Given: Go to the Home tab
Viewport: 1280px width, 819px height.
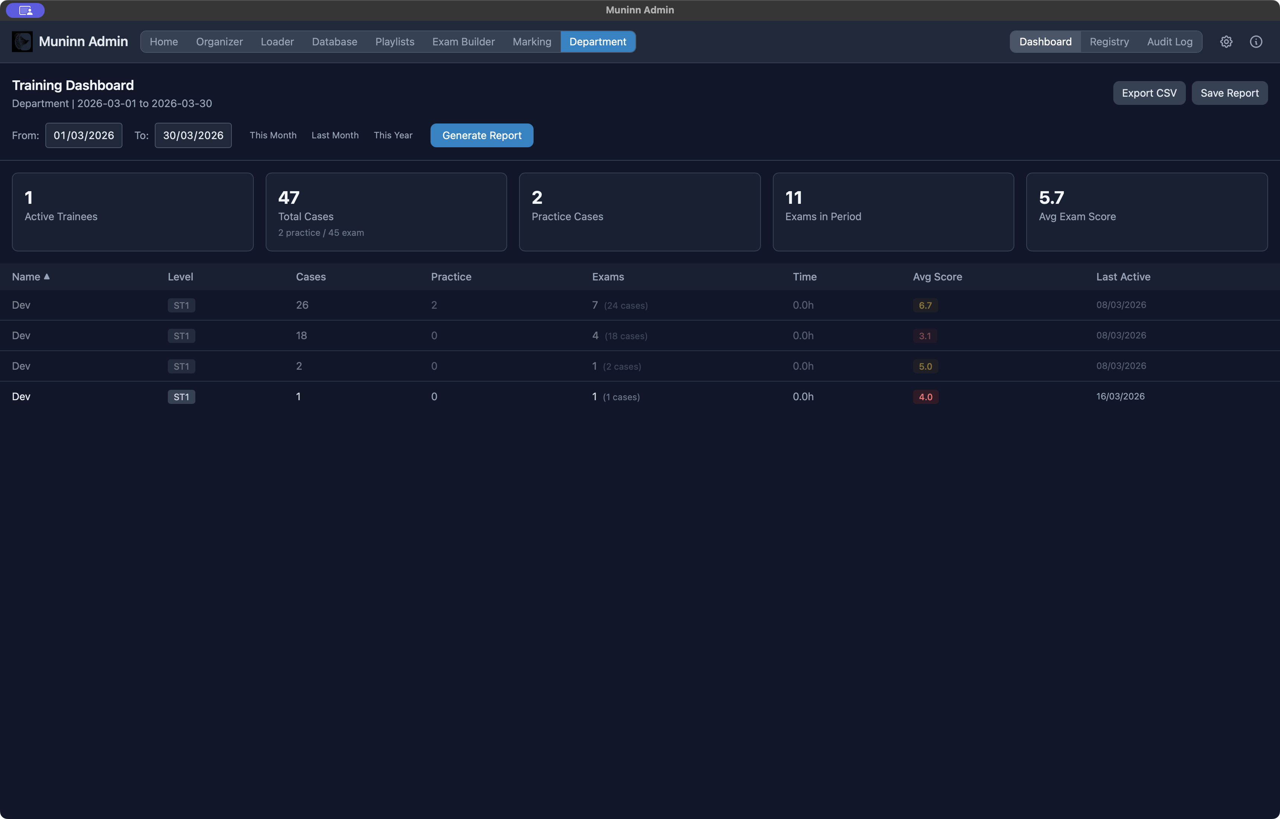Looking at the screenshot, I should pyautogui.click(x=164, y=42).
